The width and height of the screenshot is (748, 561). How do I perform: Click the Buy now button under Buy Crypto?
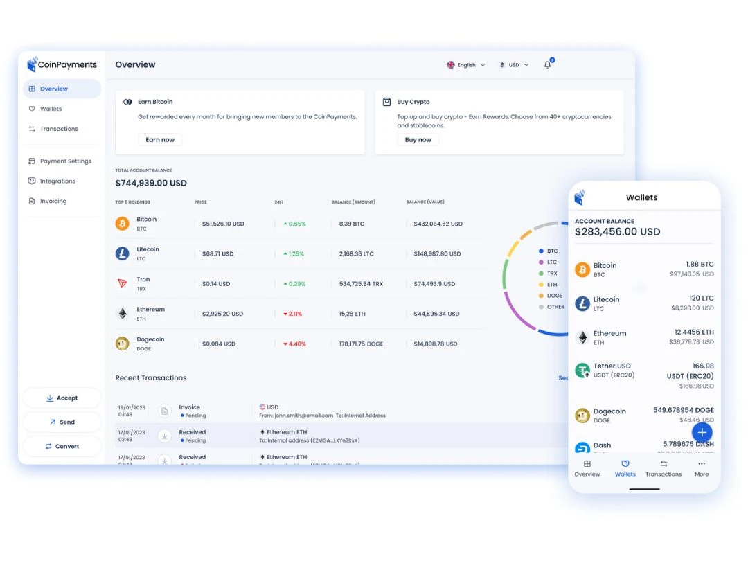[418, 139]
